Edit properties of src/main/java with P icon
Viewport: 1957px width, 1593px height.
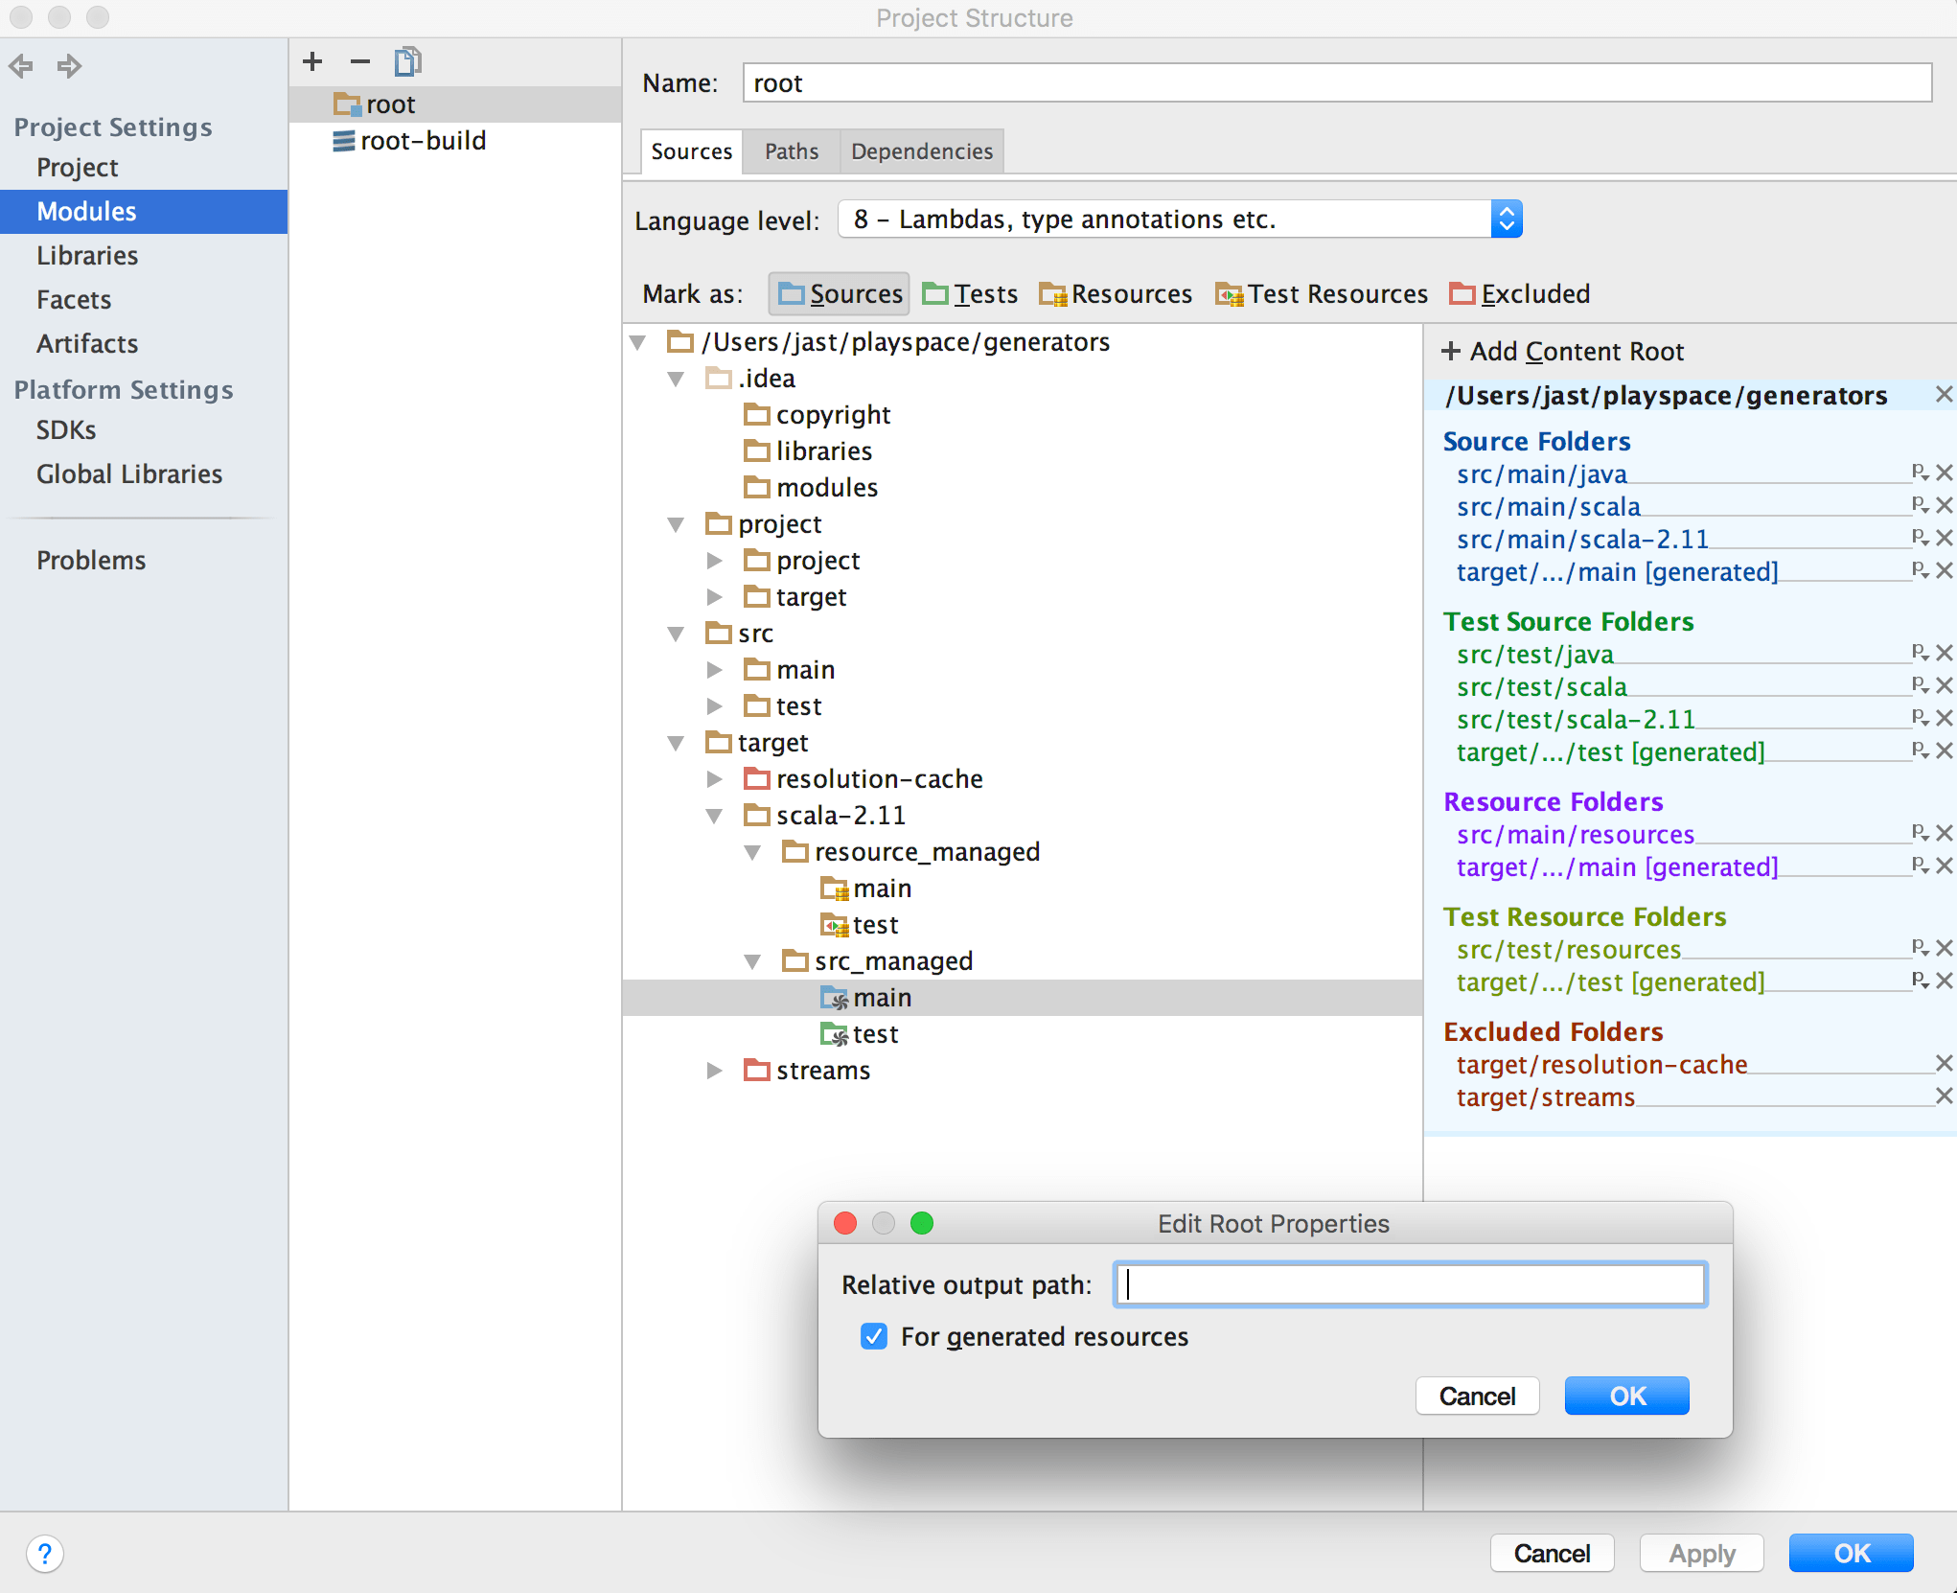[x=1921, y=473]
